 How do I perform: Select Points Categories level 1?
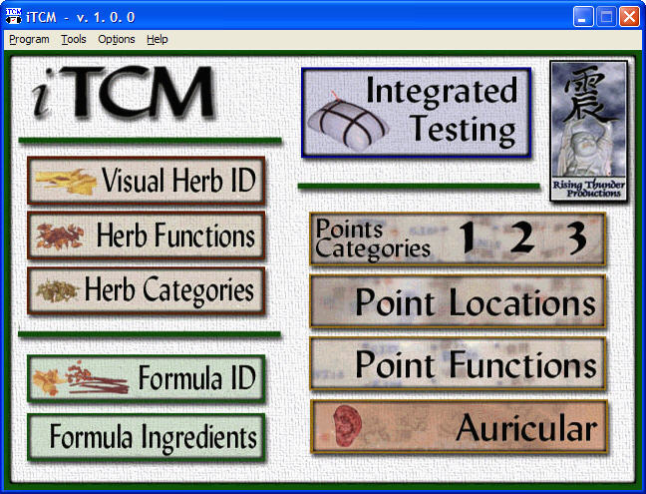coord(468,238)
